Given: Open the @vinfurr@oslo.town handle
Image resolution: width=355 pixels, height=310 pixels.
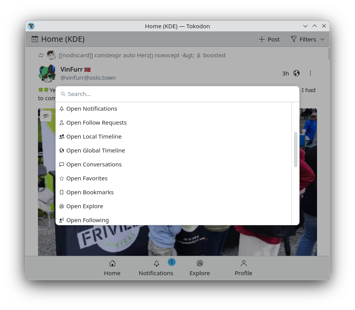Looking at the screenshot, I should click(88, 78).
